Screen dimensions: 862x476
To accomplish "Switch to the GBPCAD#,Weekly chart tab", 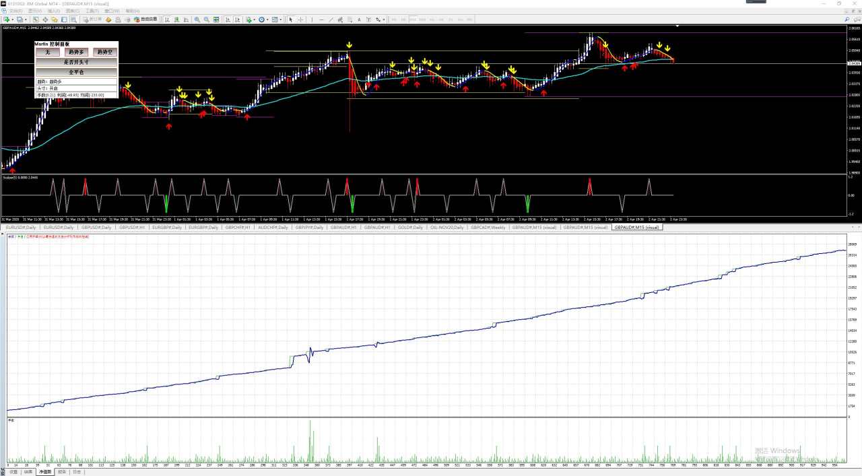I will coord(488,228).
